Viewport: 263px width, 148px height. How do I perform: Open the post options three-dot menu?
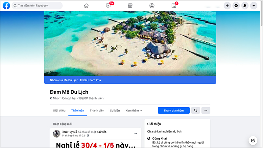[x=135, y=134]
